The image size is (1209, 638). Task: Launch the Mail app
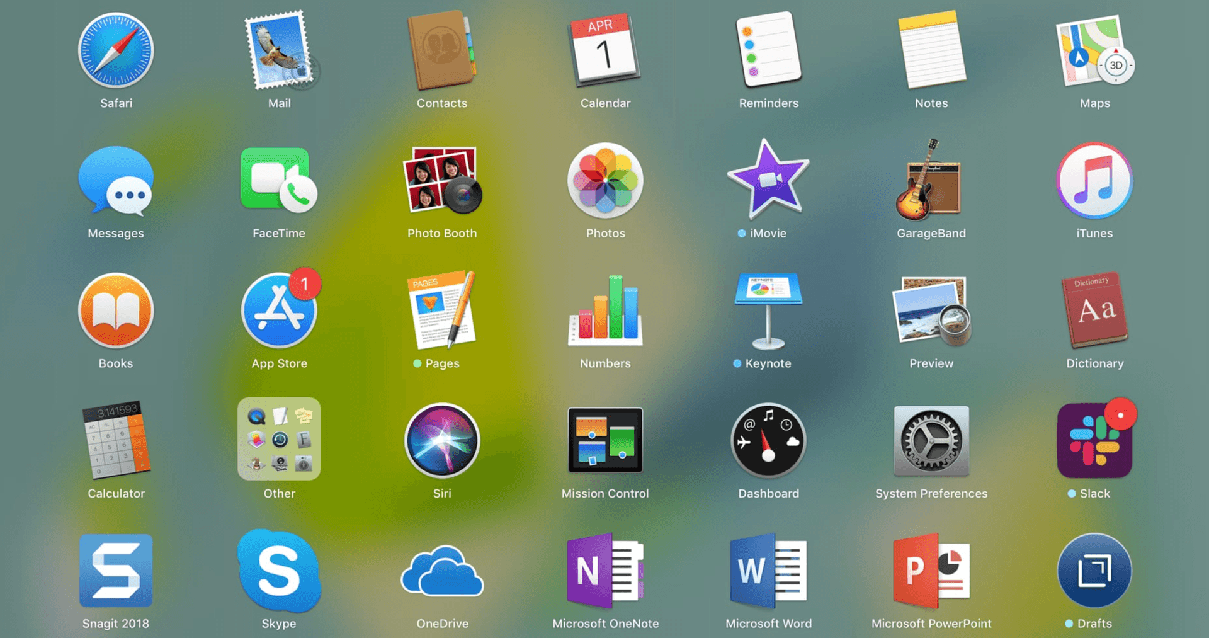[279, 50]
